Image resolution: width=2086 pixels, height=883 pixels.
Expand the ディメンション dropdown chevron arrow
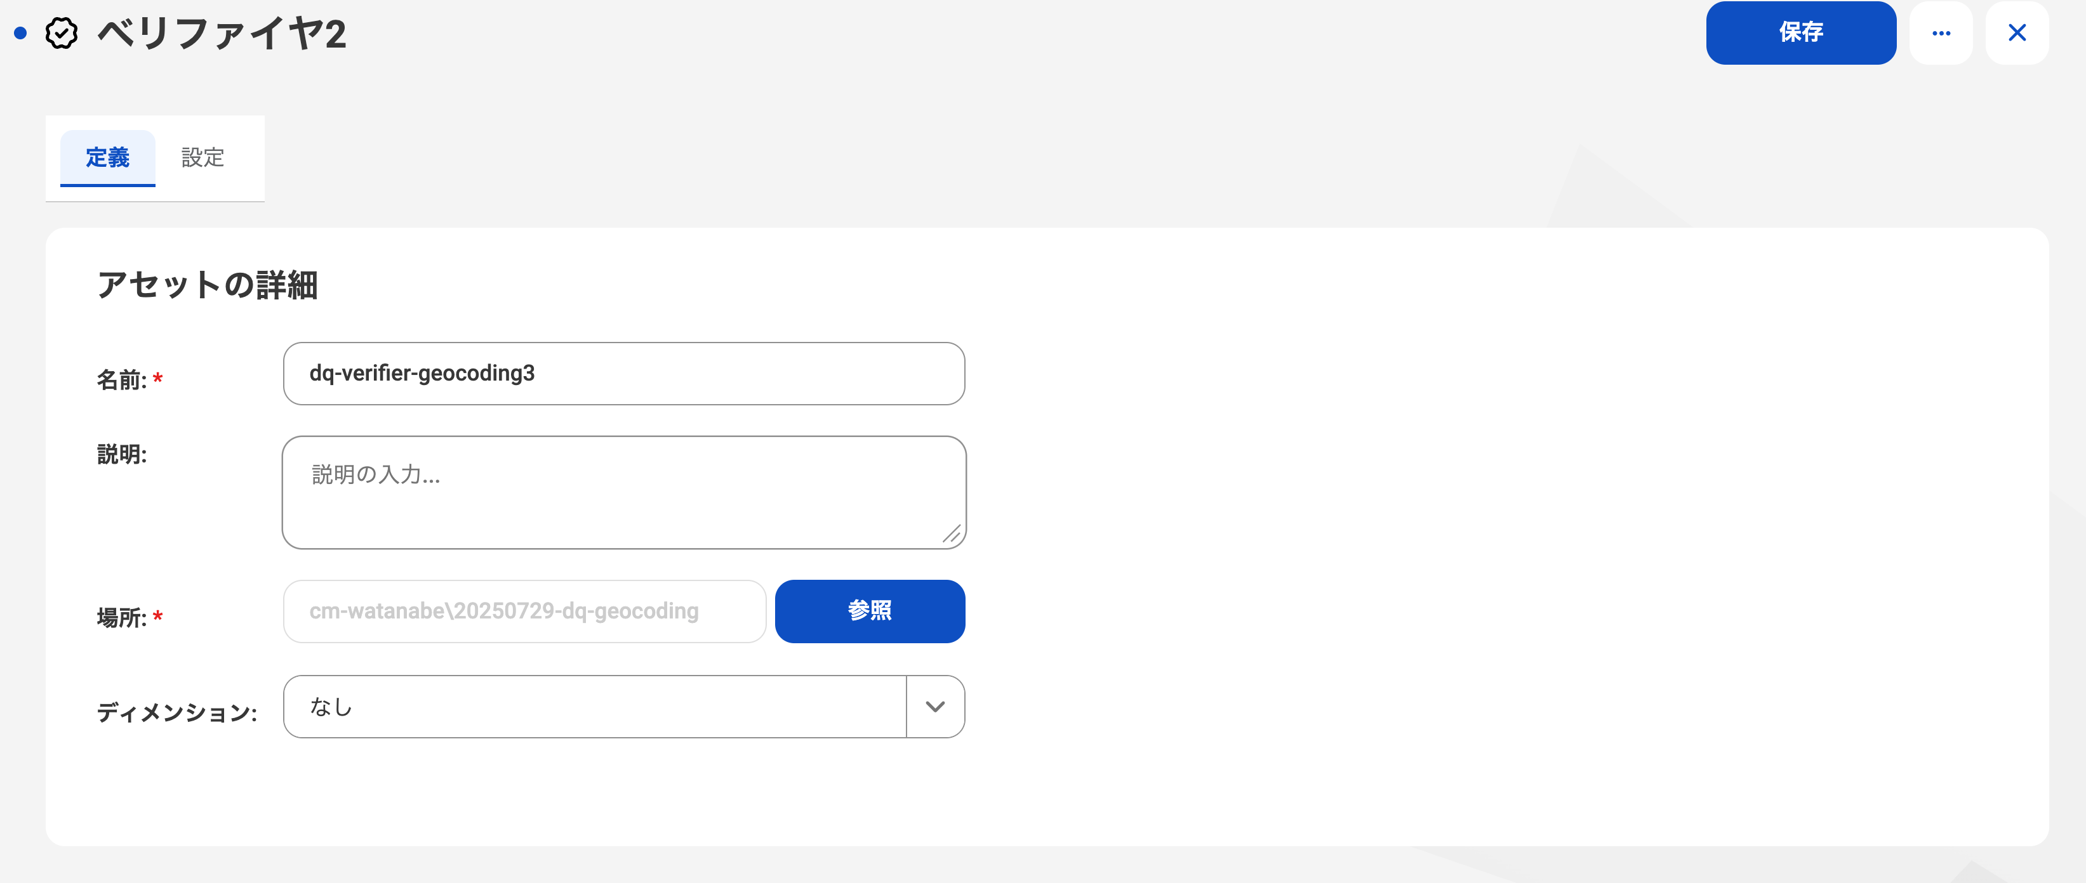[935, 707]
